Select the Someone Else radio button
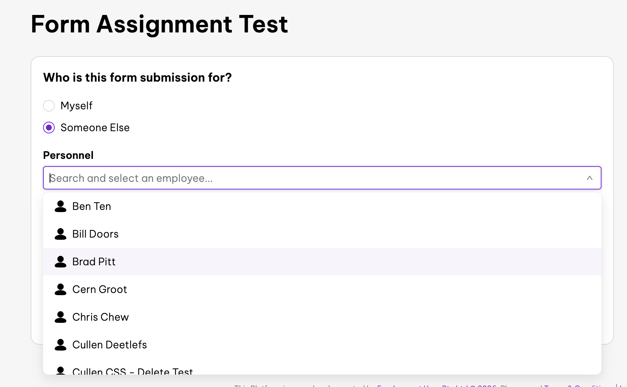 pyautogui.click(x=49, y=128)
